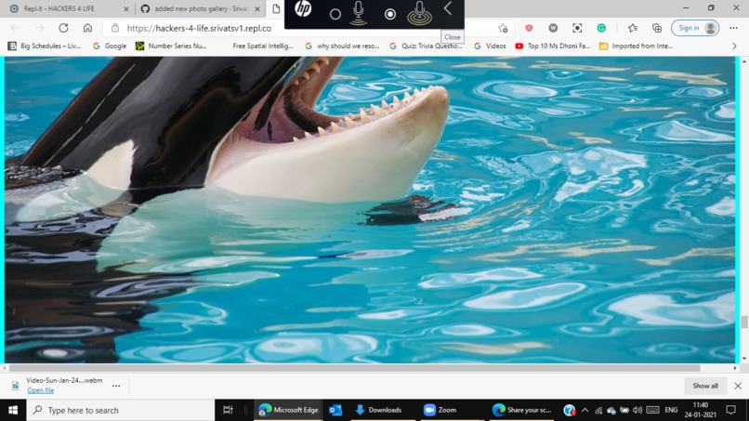The image size is (749, 421).
Task: Open download item options menu
Action: pyautogui.click(x=116, y=386)
